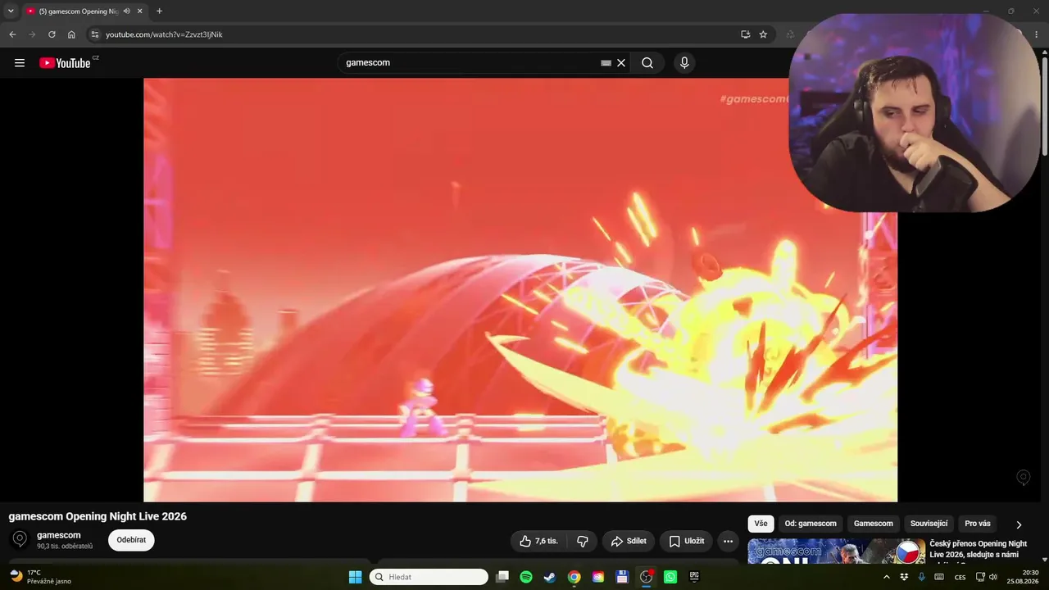The height and width of the screenshot is (590, 1049).
Task: Click the video player to pause
Action: point(520,290)
